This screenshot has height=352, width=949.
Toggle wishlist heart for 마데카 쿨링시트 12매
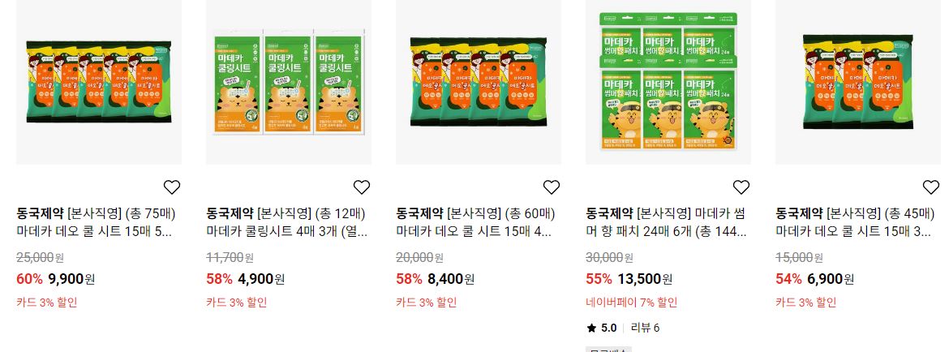[x=361, y=187]
